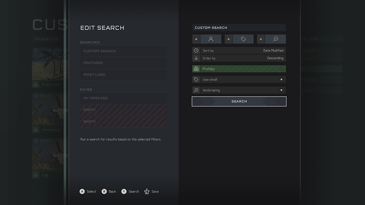Click the down-arrow icon beside Order by
365x205 pixels.
196,58
